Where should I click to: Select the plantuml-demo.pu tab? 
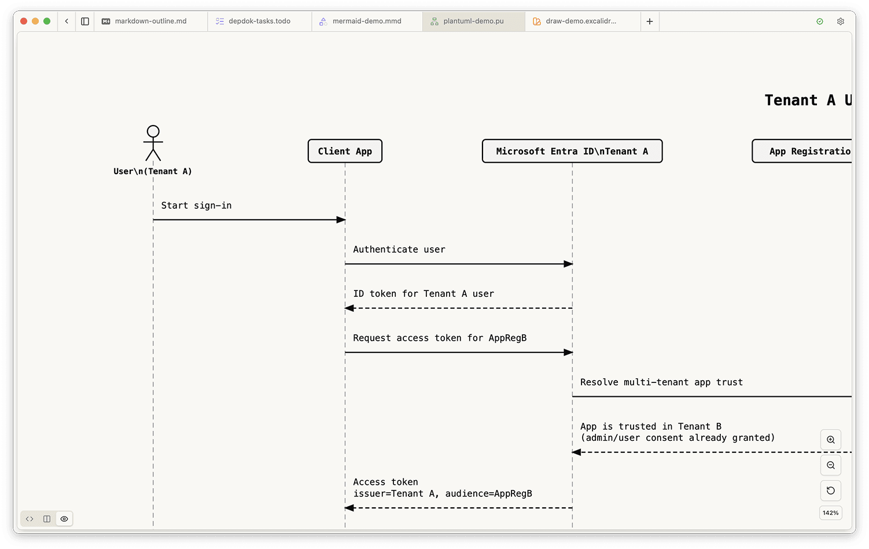473,21
